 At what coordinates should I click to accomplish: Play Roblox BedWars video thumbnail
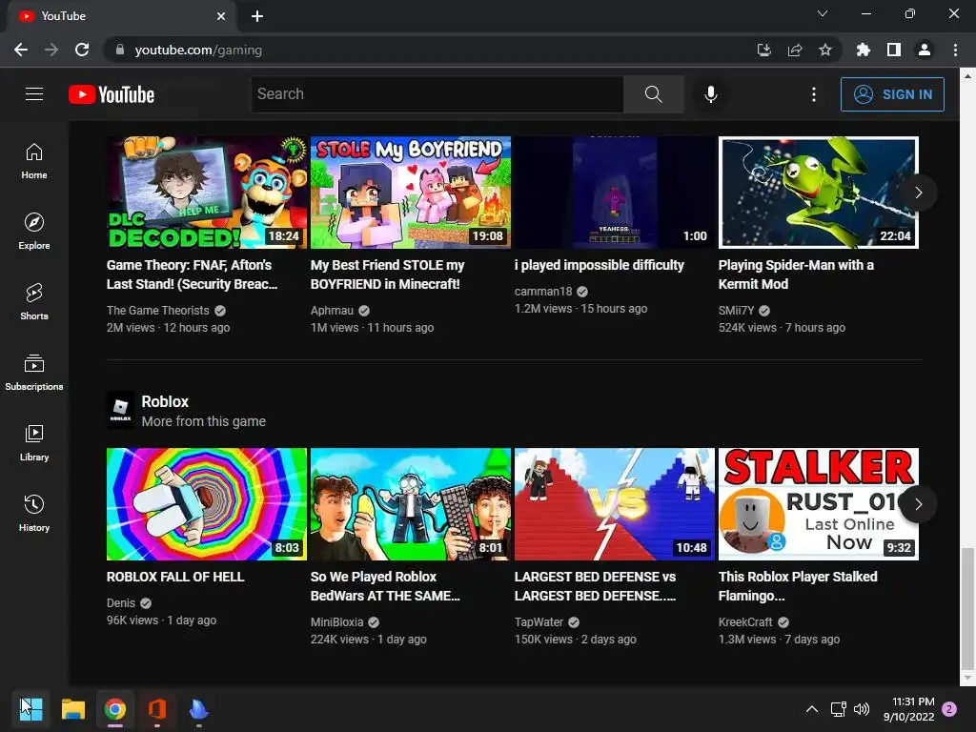coord(411,504)
